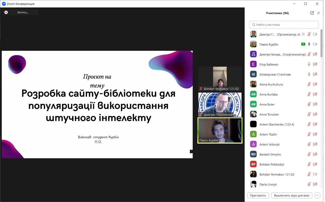Viewport: 325px width, 202px height.
Task: Close the participants panel
Action: click(x=319, y=13)
